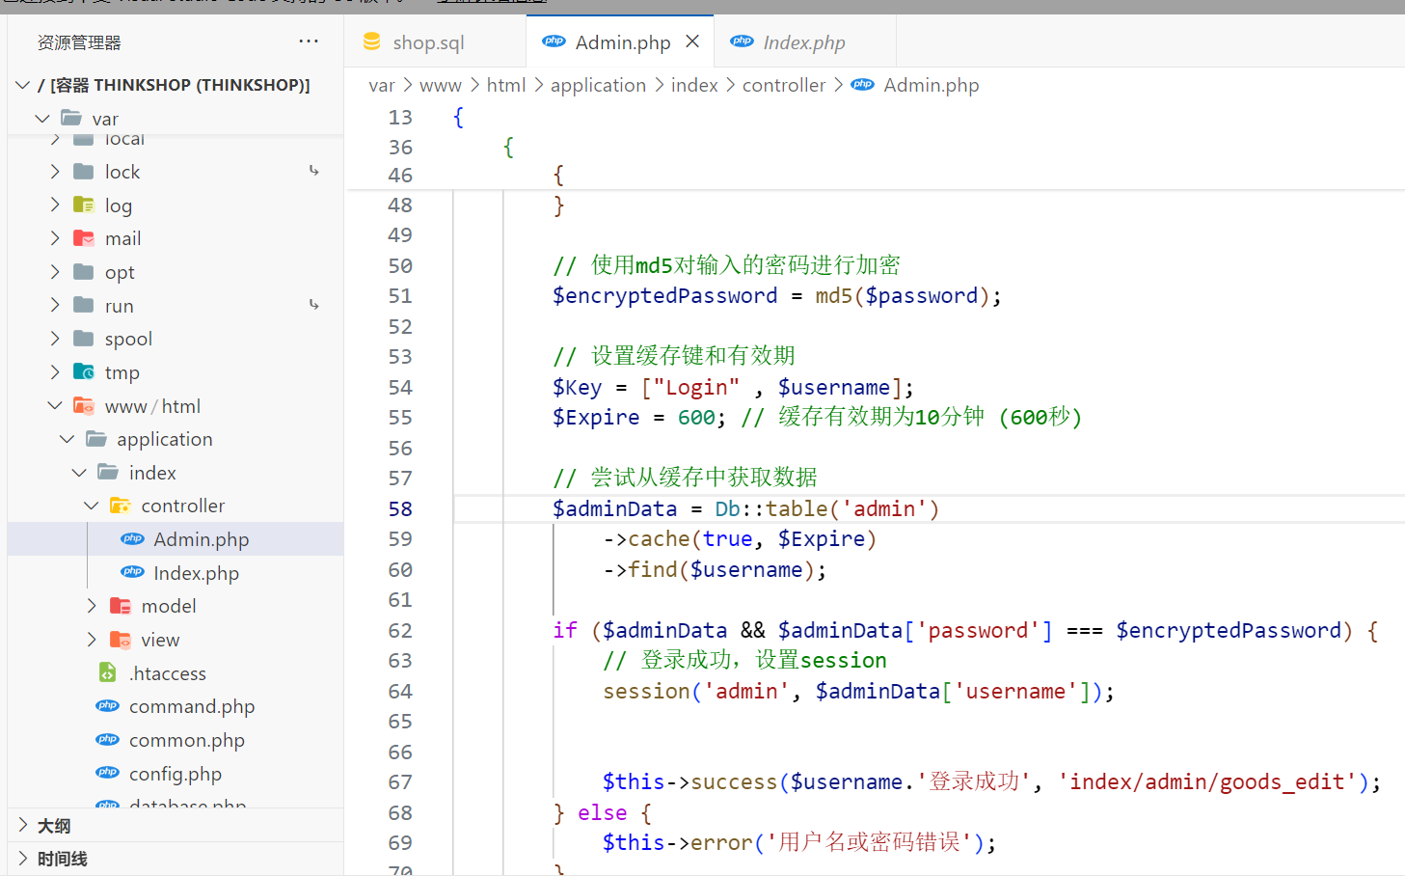Image resolution: width=1405 pixels, height=876 pixels.
Task: Click the mail folder icon
Action: [x=84, y=238]
